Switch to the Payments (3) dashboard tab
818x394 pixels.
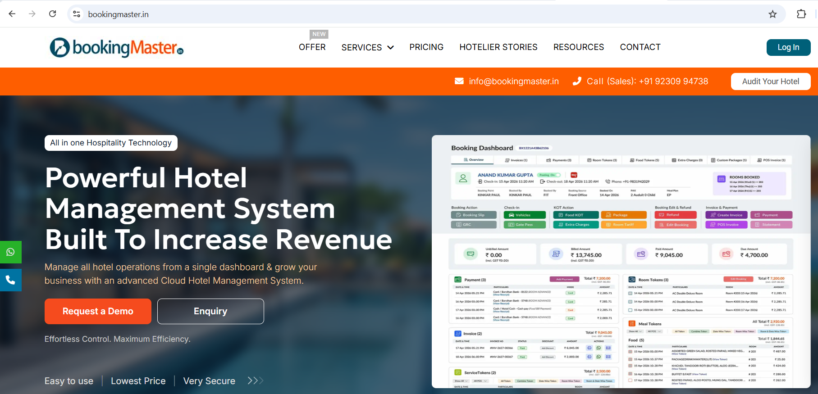pyautogui.click(x=559, y=160)
